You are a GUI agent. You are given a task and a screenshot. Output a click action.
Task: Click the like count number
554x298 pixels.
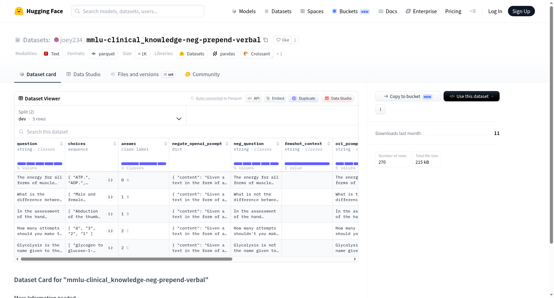295,40
